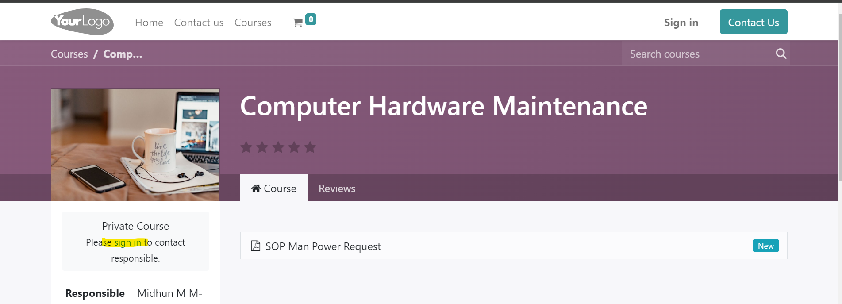Viewport: 842px width, 304px height.
Task: Select the Course tab
Action: click(274, 188)
